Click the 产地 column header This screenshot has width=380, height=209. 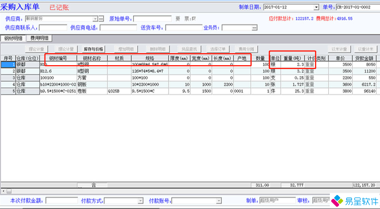point(242,58)
